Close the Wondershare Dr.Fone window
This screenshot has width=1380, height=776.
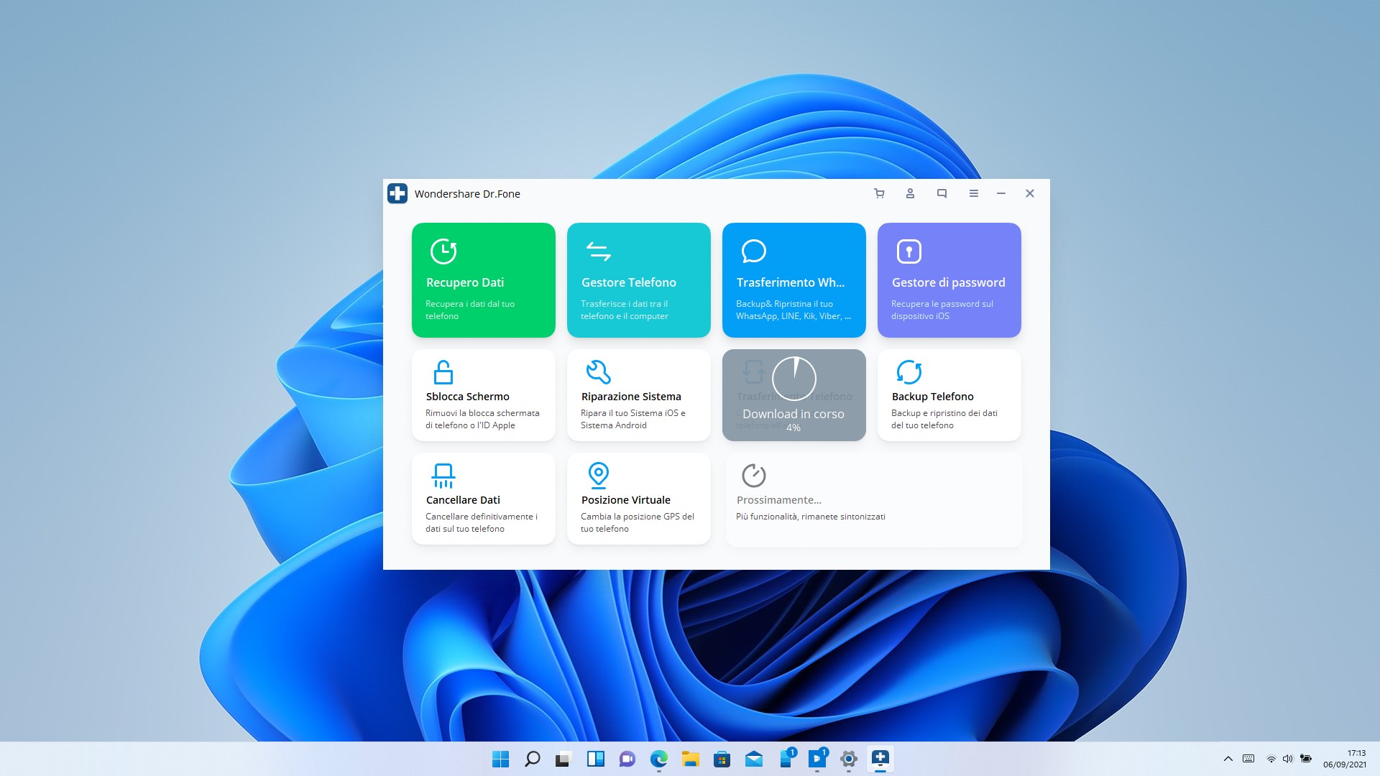(1029, 193)
